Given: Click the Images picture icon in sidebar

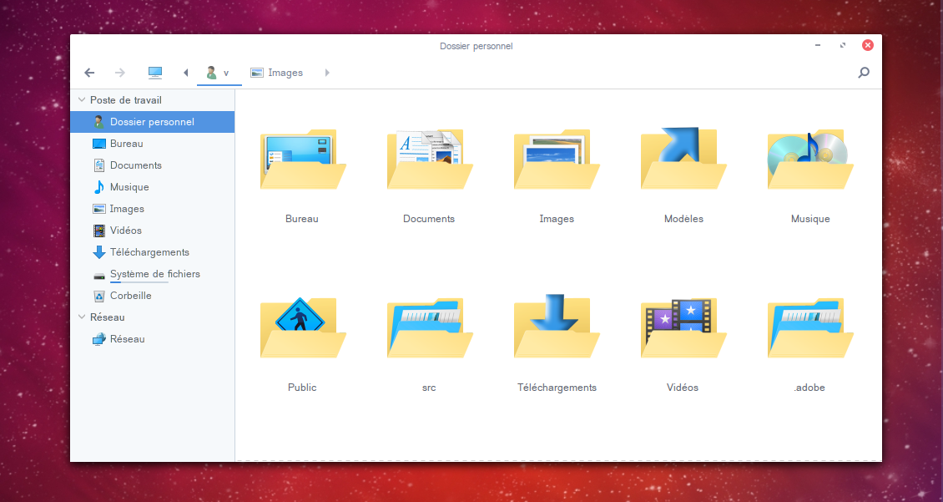Looking at the screenshot, I should (x=99, y=209).
